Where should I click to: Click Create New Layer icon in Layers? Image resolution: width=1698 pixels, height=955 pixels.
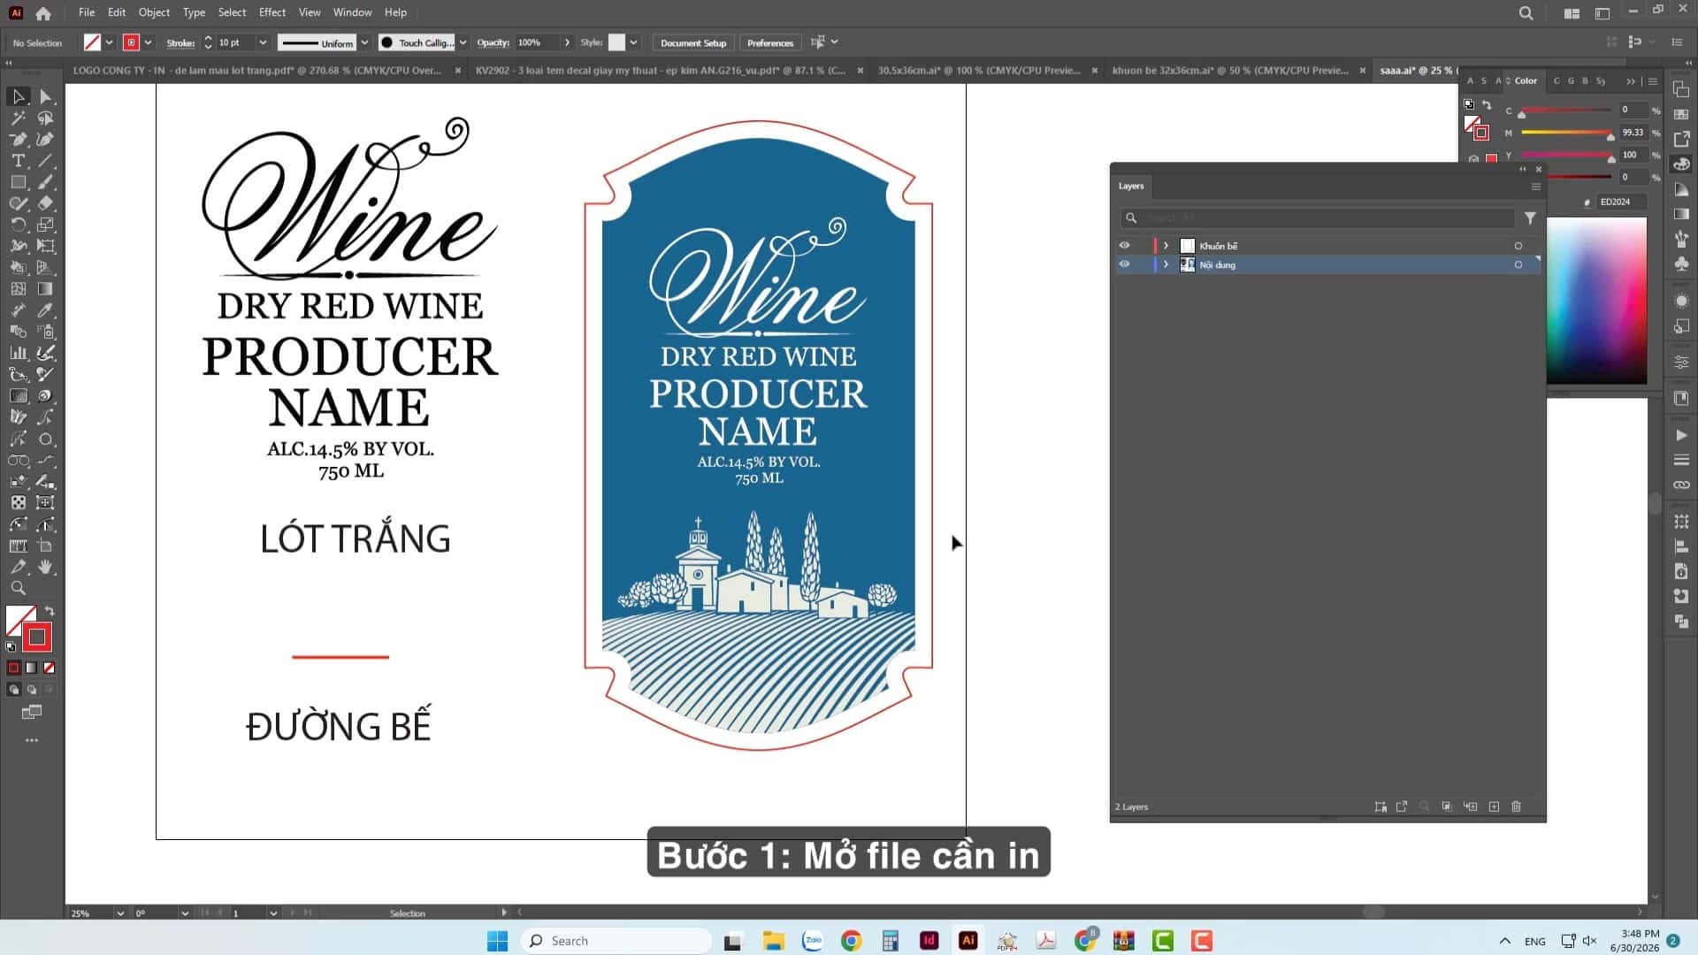pos(1494,806)
